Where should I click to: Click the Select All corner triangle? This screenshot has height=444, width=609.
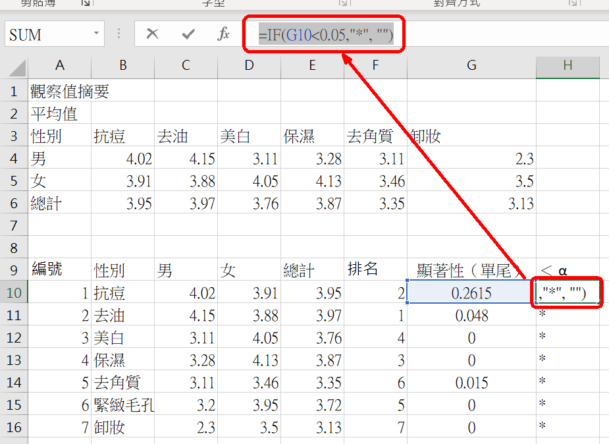18,67
